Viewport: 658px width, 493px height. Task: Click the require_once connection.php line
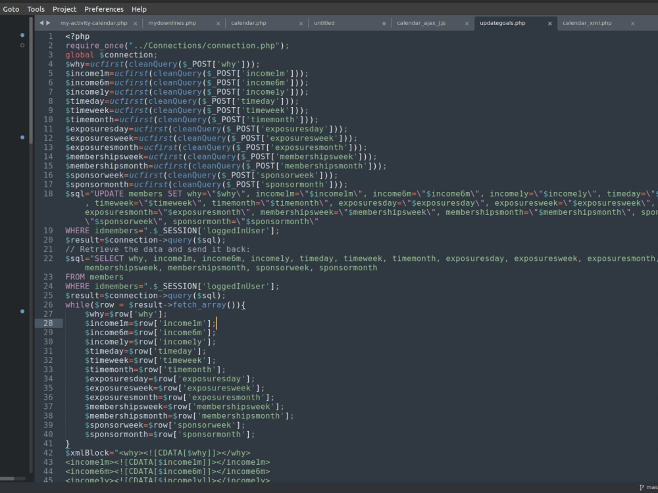(177, 46)
